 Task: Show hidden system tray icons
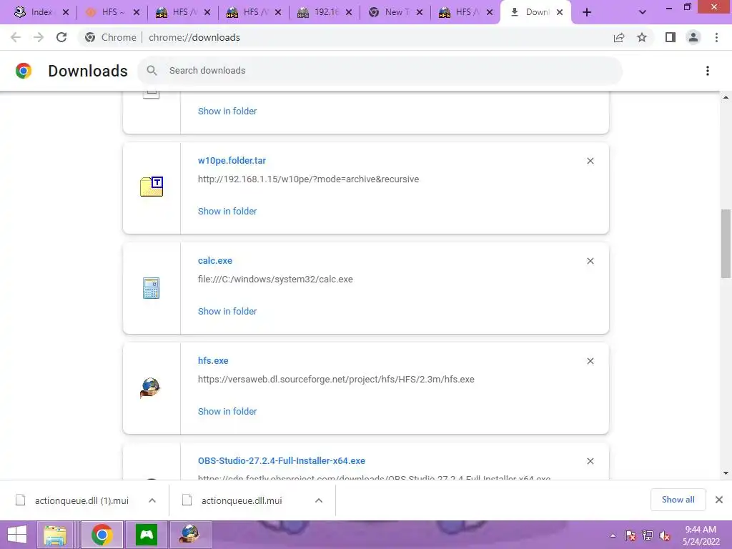tap(613, 535)
